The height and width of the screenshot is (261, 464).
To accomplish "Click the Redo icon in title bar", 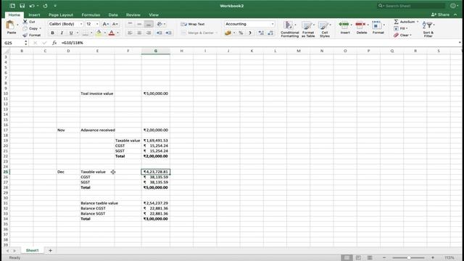I will [x=45, y=6].
